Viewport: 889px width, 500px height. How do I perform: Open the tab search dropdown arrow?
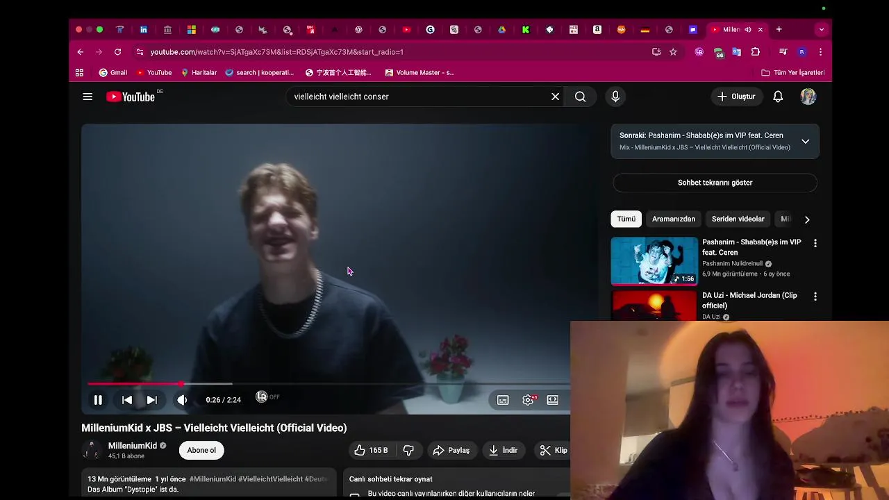coord(822,30)
